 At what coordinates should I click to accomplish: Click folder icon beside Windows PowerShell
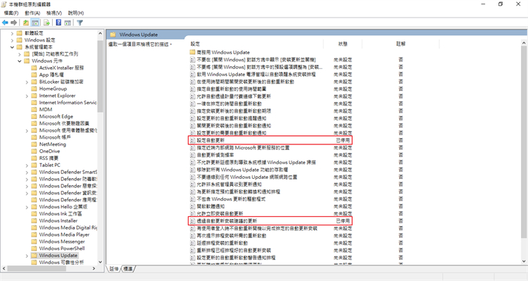click(x=34, y=249)
